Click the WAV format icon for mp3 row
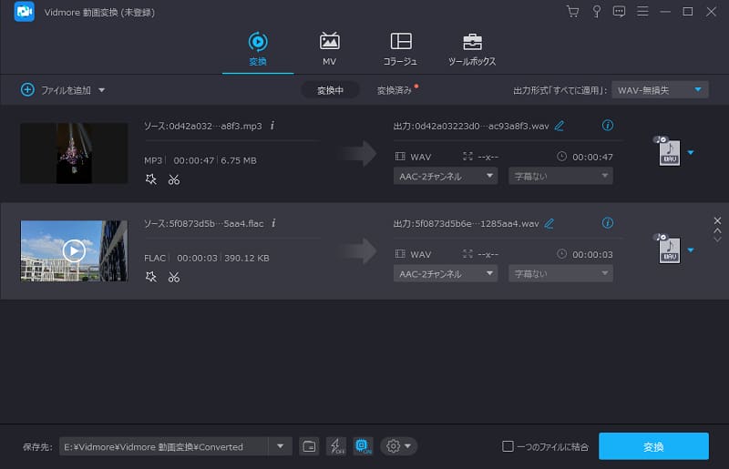 pos(669,151)
